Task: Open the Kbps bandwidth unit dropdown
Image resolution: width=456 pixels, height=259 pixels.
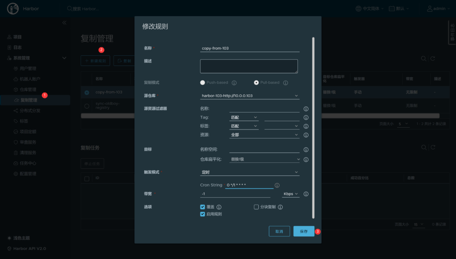Action: [x=290, y=194]
